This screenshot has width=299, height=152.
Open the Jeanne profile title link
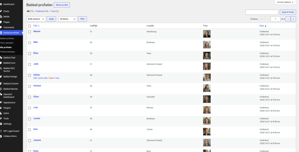click(37, 140)
